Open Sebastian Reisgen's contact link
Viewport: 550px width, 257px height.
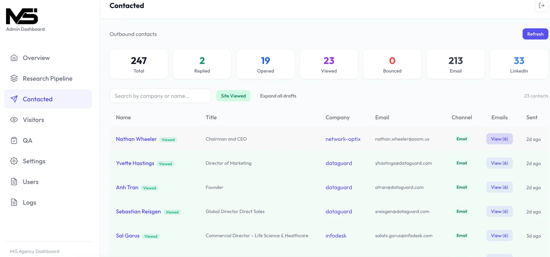click(138, 211)
